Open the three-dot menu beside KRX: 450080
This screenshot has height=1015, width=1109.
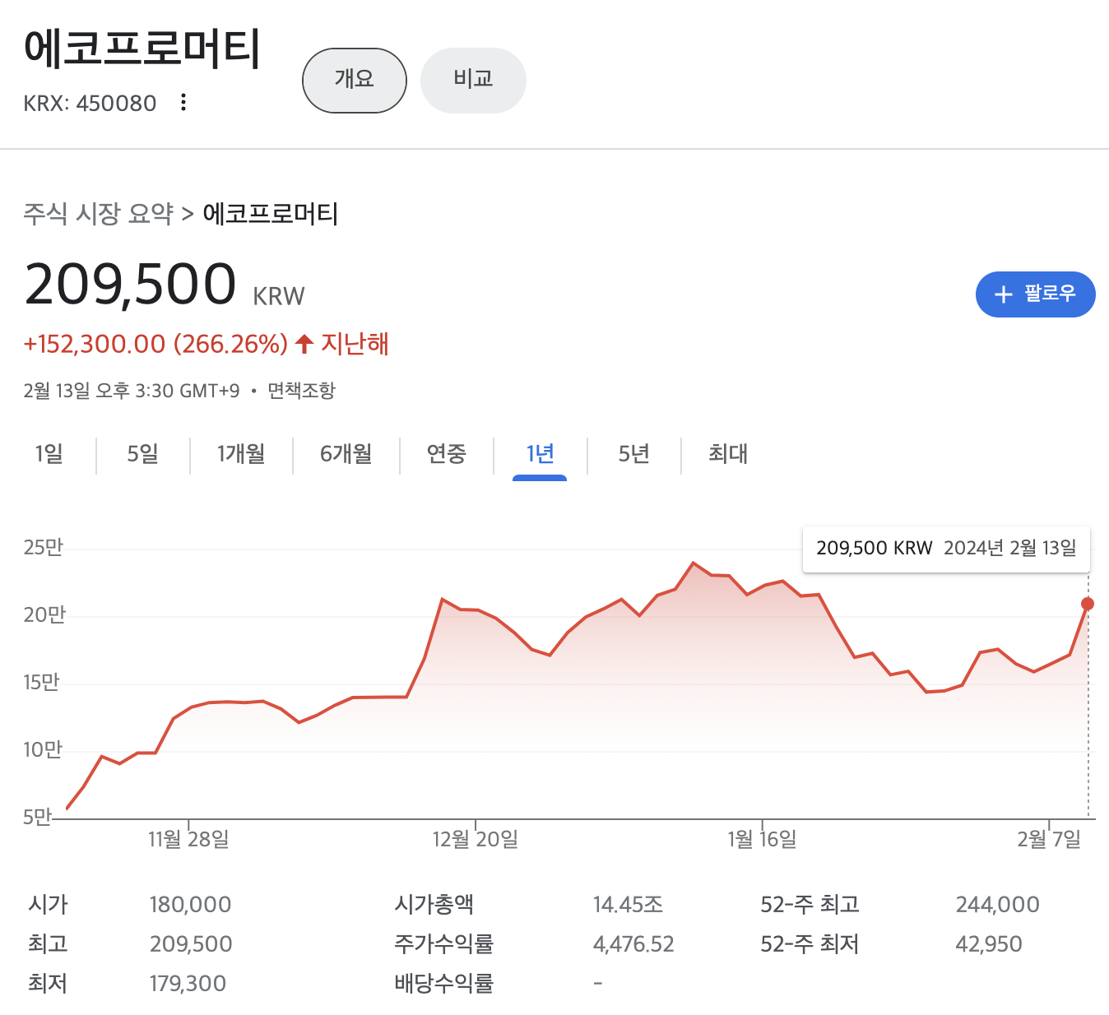tap(183, 102)
